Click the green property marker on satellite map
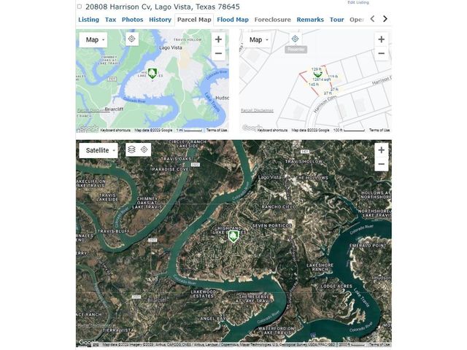467x350 pixels. [234, 237]
